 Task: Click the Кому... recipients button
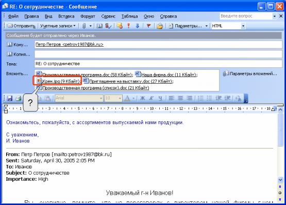pyautogui.click(x=17, y=45)
